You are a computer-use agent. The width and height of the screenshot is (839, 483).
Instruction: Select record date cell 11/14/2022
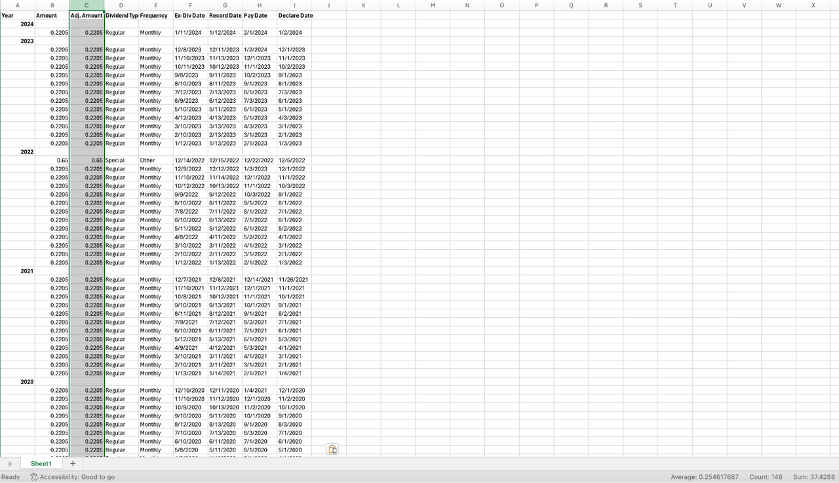coord(225,178)
